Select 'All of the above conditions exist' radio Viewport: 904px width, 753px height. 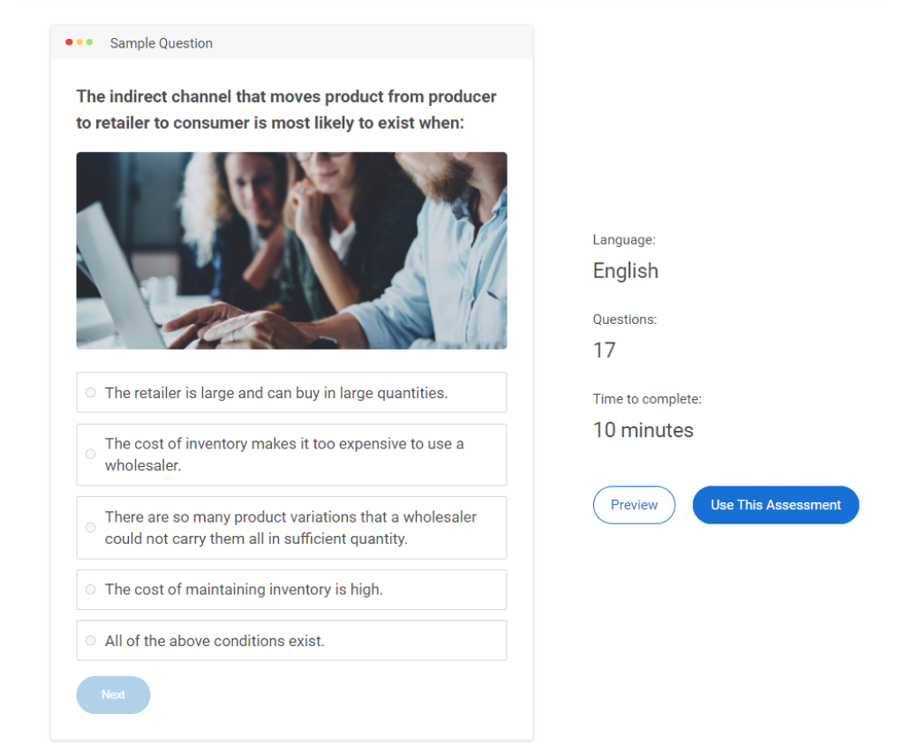tap(91, 640)
